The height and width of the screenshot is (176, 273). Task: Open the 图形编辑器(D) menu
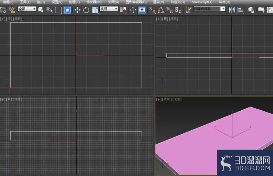[136, 2]
